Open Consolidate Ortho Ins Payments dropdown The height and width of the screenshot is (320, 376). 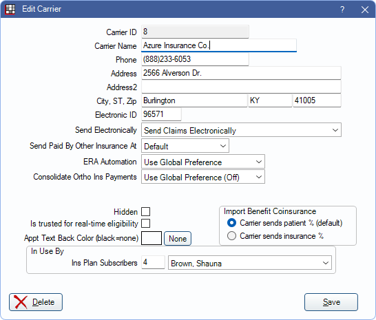coord(203,177)
